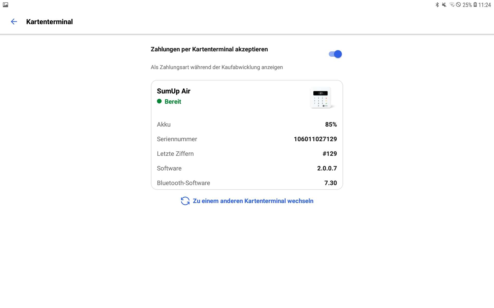
Task: Tap Zu einem anderen Kartenterminal wechseln link
Action: click(x=253, y=201)
